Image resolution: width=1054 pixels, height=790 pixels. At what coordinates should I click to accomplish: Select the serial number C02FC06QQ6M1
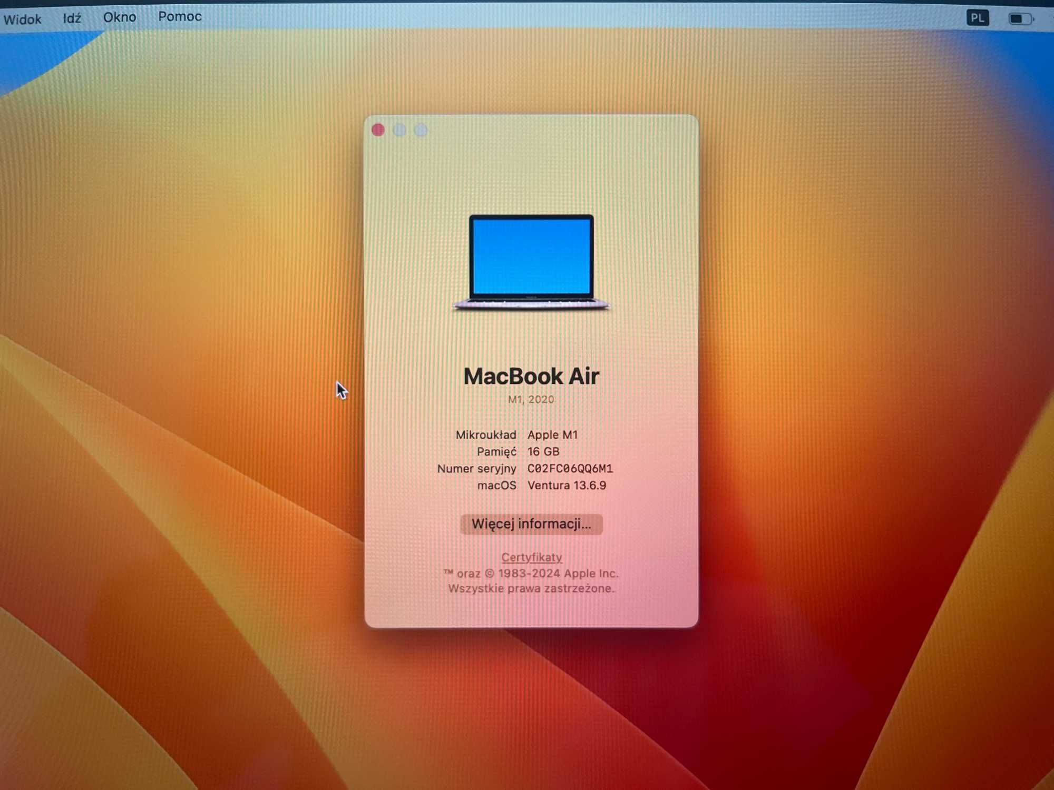point(570,468)
